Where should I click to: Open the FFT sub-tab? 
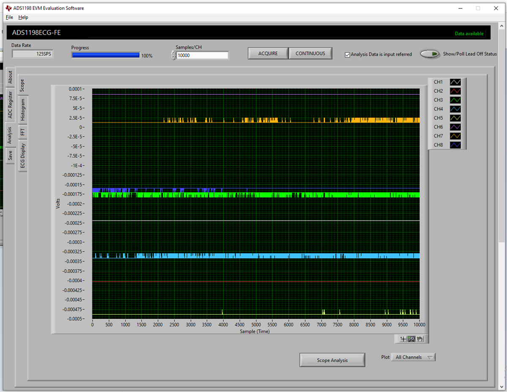pos(23,132)
